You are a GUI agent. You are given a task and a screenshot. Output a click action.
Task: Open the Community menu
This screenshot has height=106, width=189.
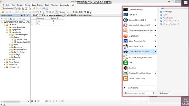[x=64, y=5]
